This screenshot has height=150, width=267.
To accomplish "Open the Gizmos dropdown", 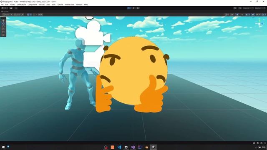I will (x=264, y=15).
